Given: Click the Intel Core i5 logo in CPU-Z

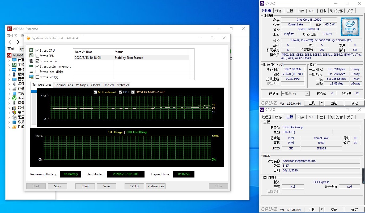Looking at the screenshot, I should point(350,27).
